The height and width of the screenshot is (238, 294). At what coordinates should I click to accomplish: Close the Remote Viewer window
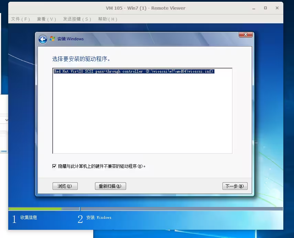pyautogui.click(x=277, y=8)
